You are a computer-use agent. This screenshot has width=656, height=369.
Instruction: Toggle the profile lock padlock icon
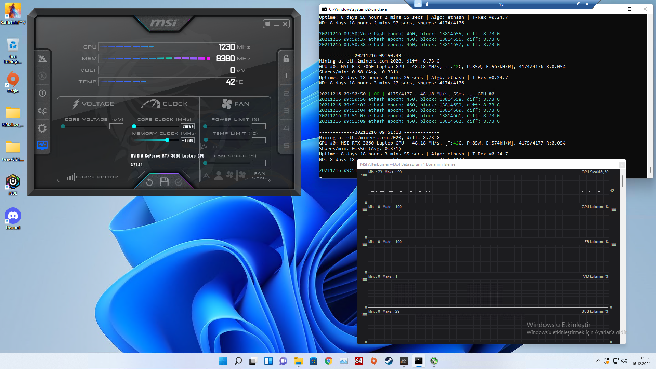coord(286,58)
